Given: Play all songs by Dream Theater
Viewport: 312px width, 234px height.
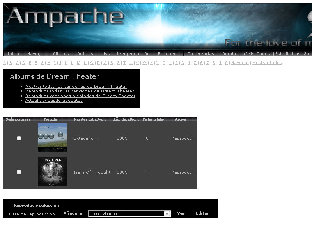Looking at the screenshot, I should pos(80,91).
